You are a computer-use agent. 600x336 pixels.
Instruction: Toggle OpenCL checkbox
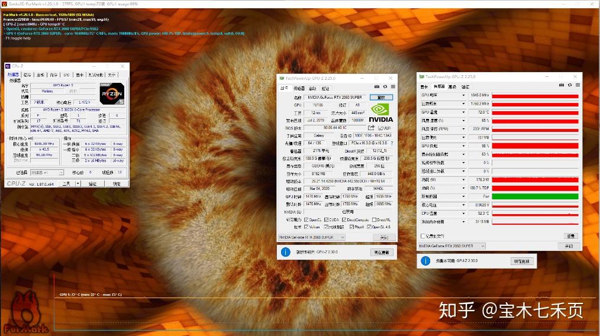click(x=306, y=219)
